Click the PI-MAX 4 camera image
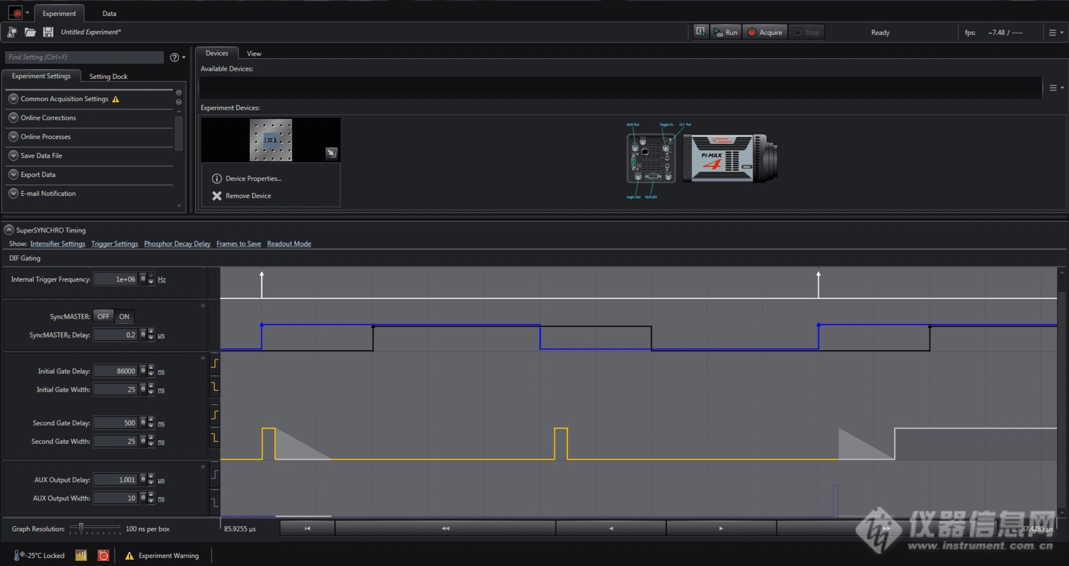Image resolution: width=1069 pixels, height=566 pixels. click(730, 159)
